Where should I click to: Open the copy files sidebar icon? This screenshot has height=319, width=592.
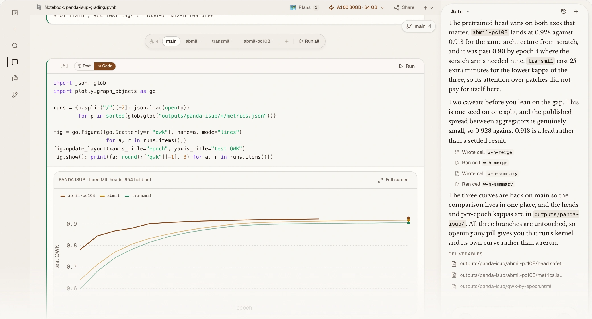point(15,78)
